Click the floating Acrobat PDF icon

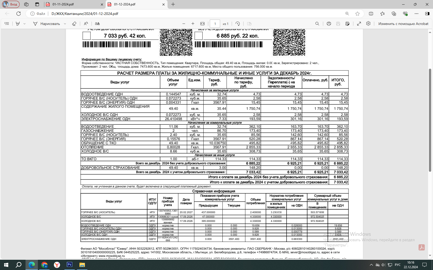tap(422, 247)
